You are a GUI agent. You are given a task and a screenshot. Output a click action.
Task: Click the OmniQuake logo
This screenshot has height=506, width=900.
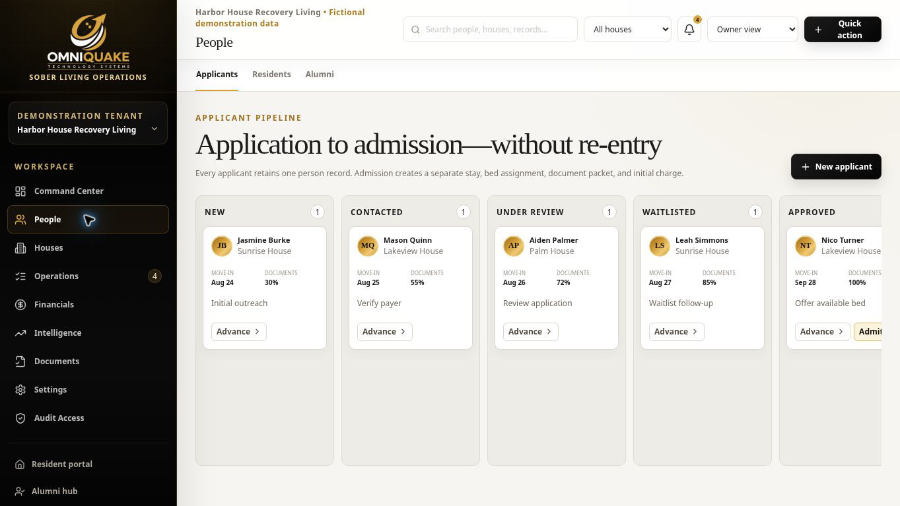[88, 41]
